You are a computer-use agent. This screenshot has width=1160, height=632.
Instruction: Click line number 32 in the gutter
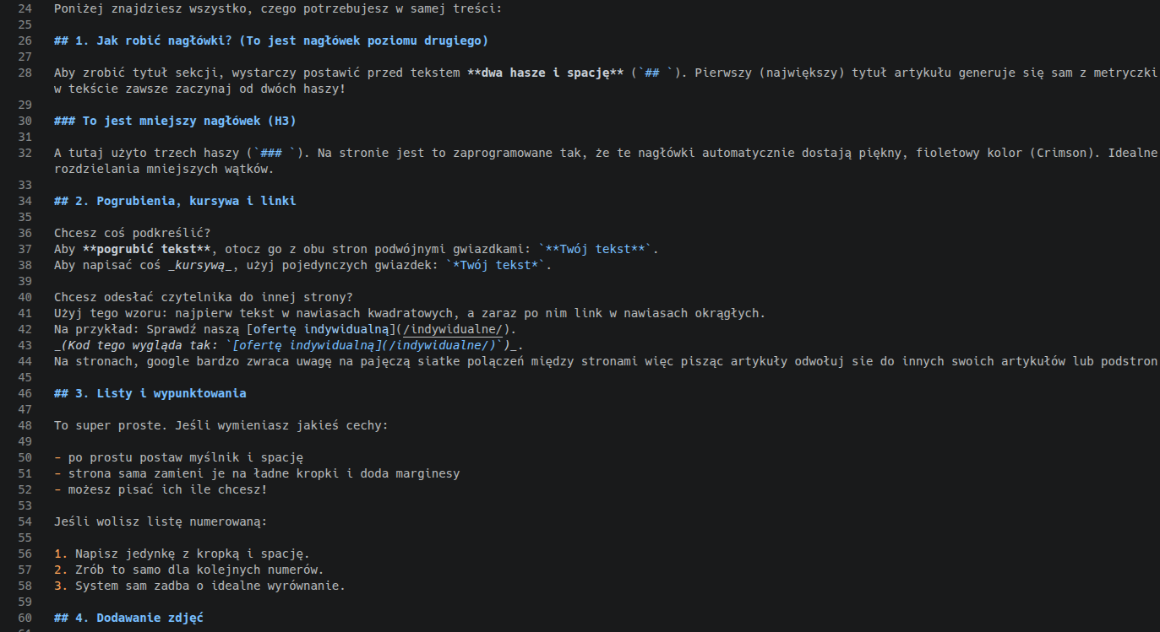pyautogui.click(x=24, y=153)
